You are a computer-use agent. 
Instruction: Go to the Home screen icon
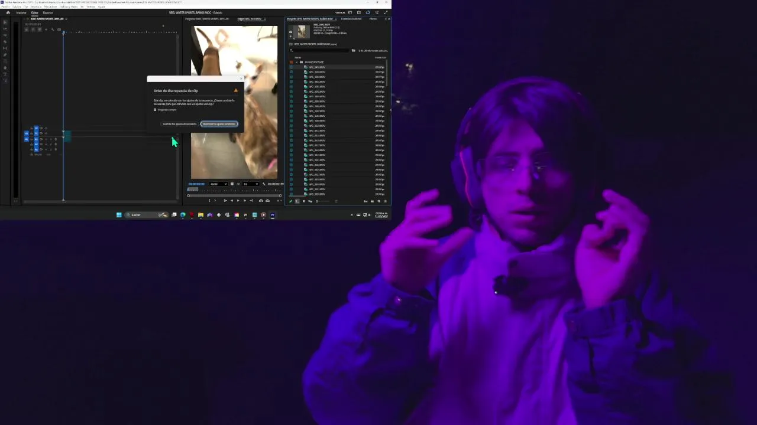(x=8, y=12)
